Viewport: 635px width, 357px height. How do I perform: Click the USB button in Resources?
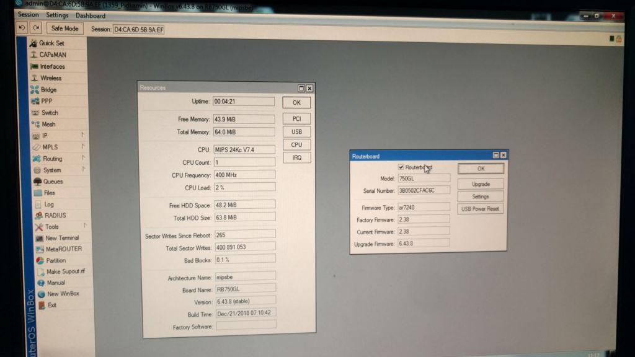click(x=296, y=131)
